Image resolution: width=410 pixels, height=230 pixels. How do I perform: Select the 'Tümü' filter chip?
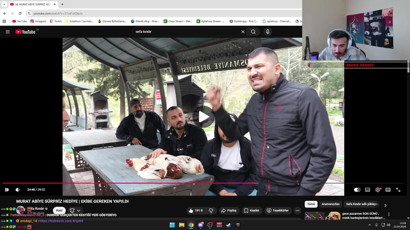311,204
